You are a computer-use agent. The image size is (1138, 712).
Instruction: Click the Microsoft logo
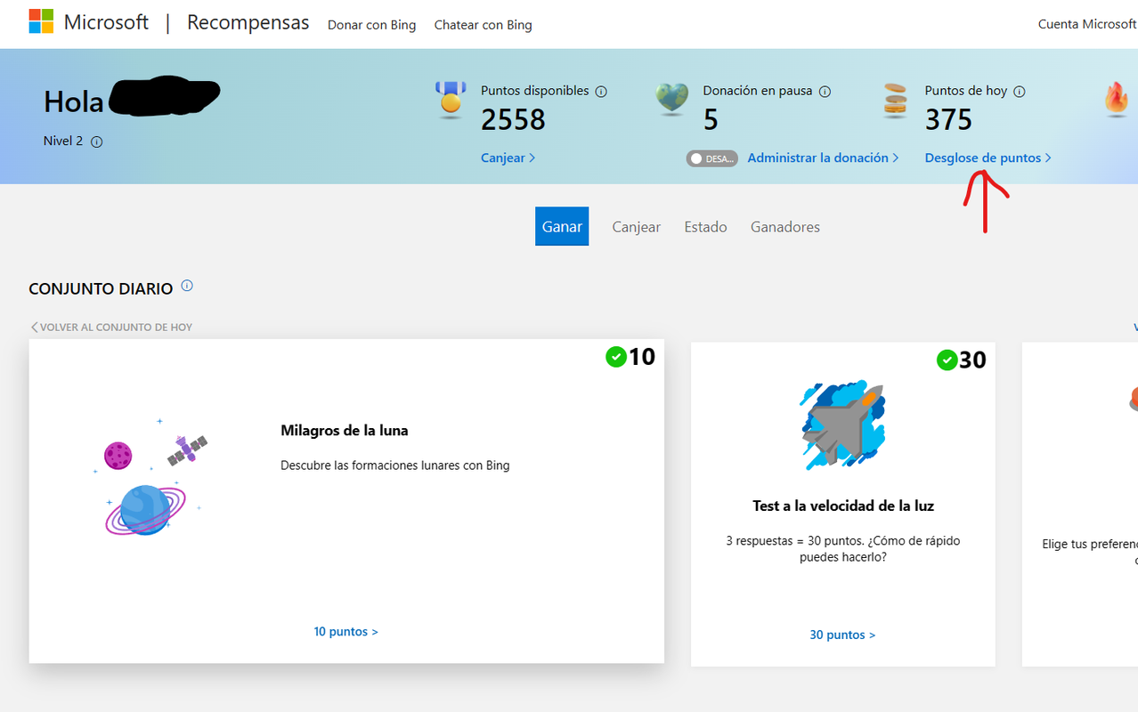tap(41, 22)
